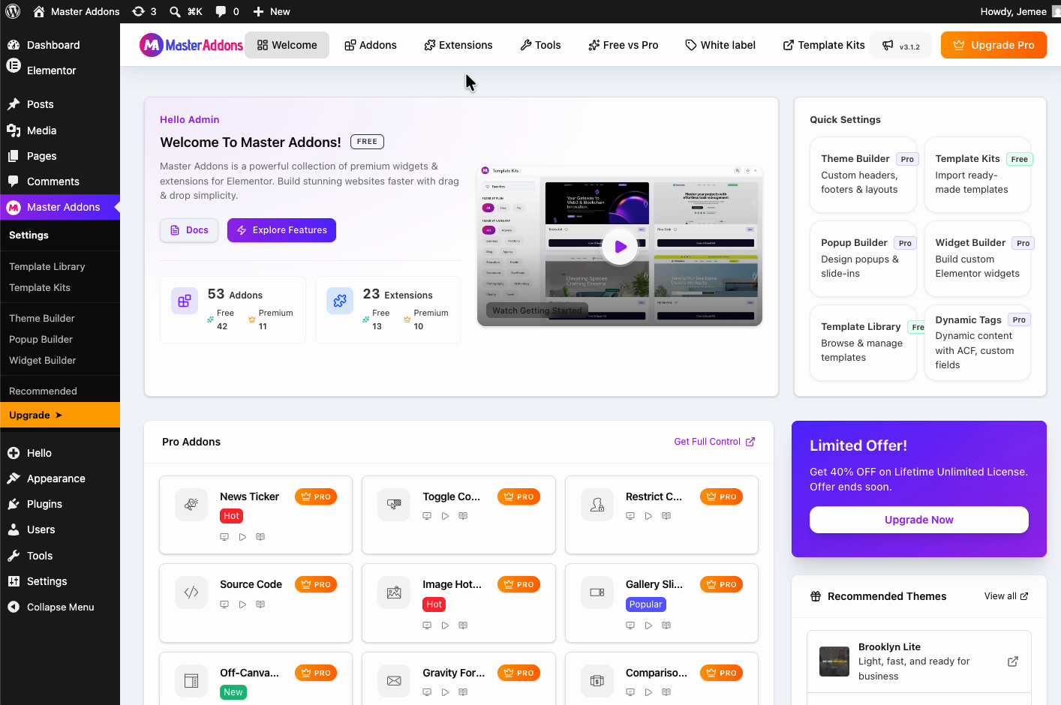
Task: Open Source Code demo monitor icon
Action: click(x=224, y=604)
